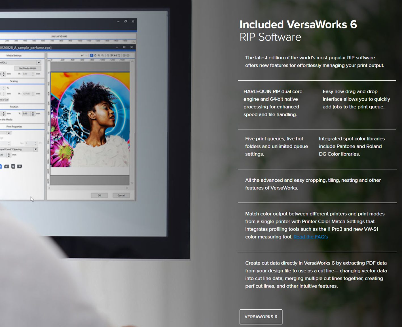
Task: Click the RIP Software subheading
Action: pyautogui.click(x=270, y=37)
